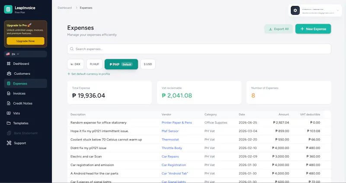Viewport: 346px width, 183px height.
Task: Open the Car Repairs vendor link
Action: click(170, 157)
